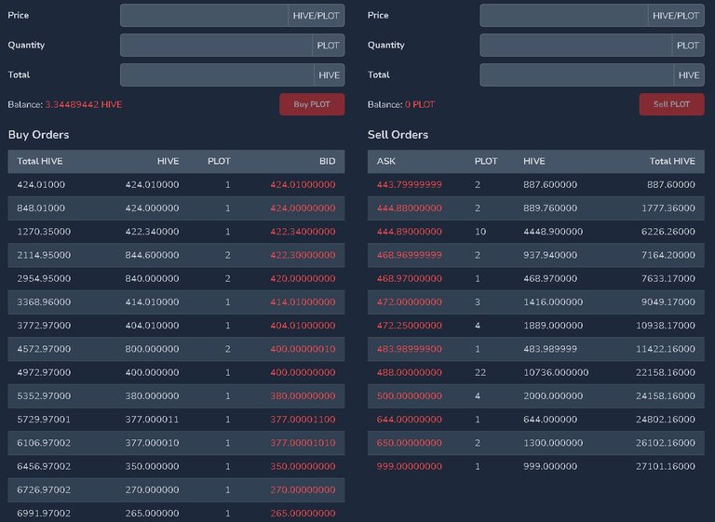This screenshot has height=522, width=715.
Task: Select bid price 400.00000010
Action: [303, 349]
